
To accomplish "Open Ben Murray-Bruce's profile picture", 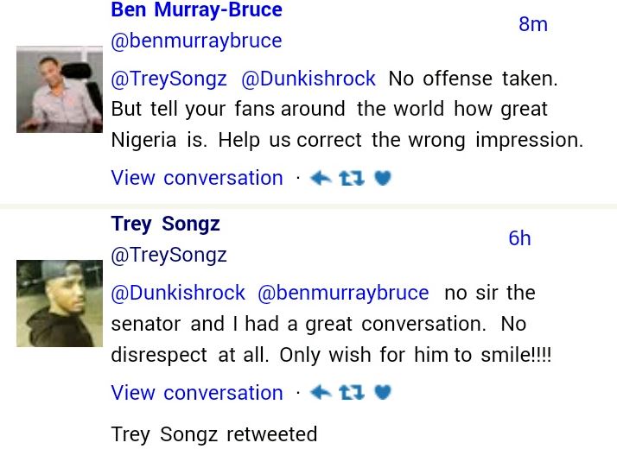I will (60, 89).
